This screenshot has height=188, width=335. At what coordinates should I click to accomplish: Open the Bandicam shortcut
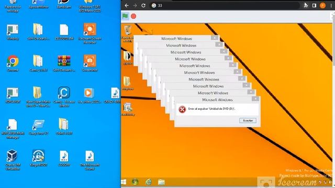64,4
